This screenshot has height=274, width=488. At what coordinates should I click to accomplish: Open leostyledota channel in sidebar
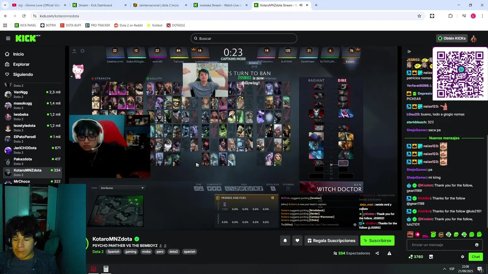(32, 128)
